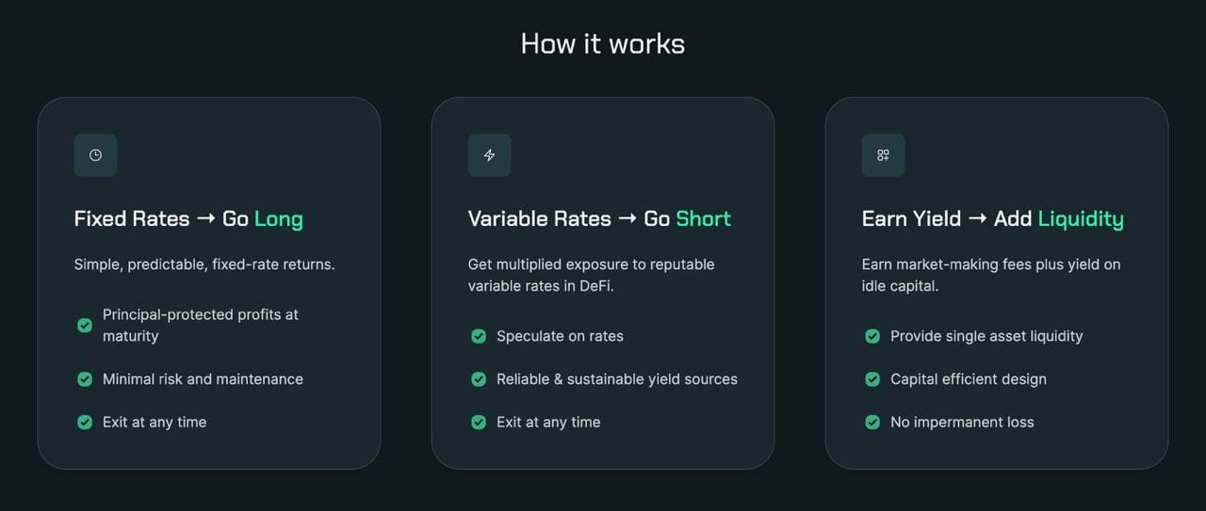This screenshot has width=1206, height=511.
Task: Click the green Liquidity text in heading
Action: (x=1081, y=219)
